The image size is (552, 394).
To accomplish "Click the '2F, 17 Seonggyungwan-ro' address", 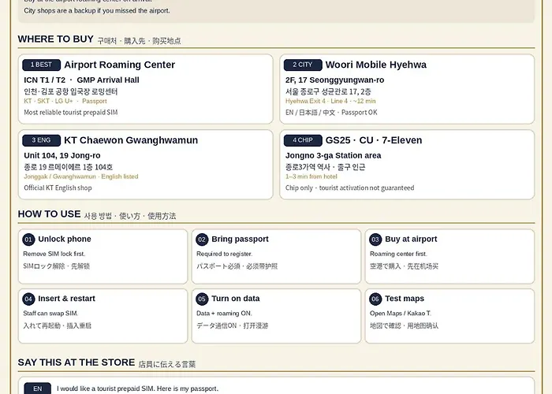I will pos(334,80).
